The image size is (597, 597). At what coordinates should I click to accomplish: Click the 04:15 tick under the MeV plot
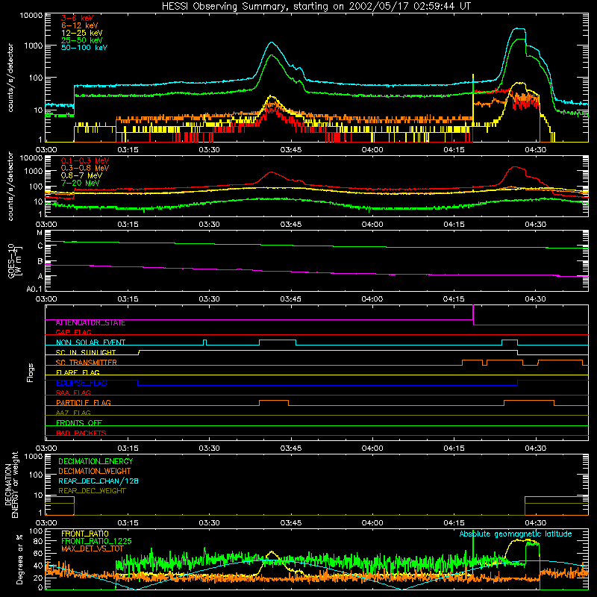454,225
